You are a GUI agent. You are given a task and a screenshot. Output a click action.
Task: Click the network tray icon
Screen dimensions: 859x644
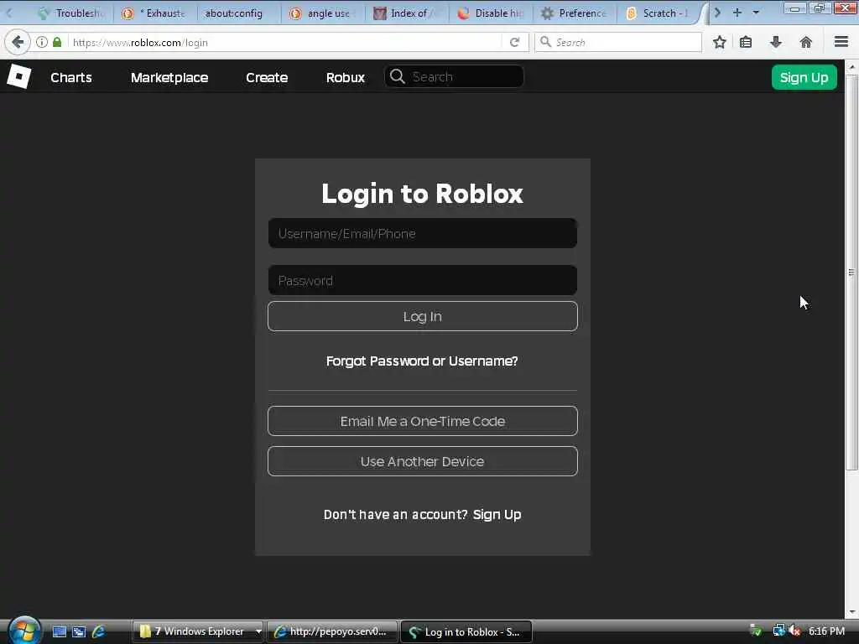pos(778,631)
